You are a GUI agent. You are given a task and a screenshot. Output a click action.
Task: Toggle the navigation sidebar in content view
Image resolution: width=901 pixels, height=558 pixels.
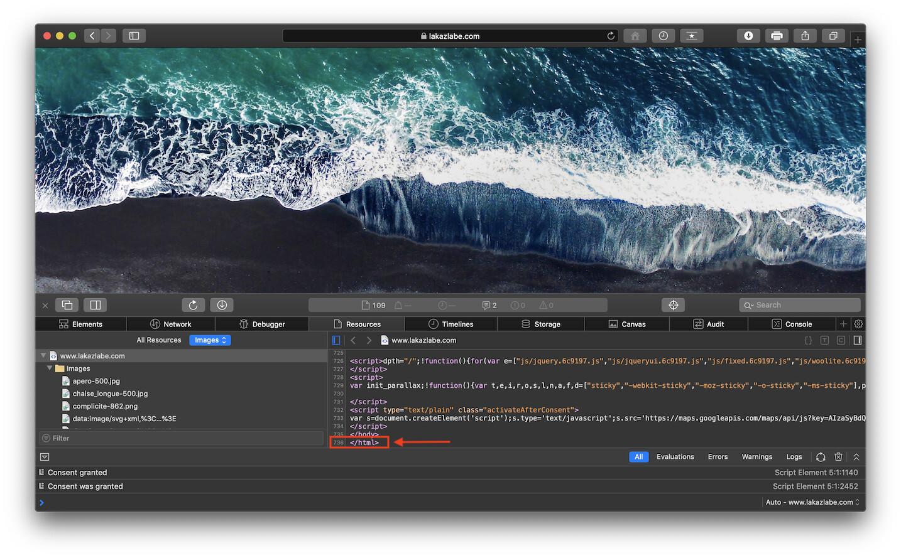tap(336, 340)
